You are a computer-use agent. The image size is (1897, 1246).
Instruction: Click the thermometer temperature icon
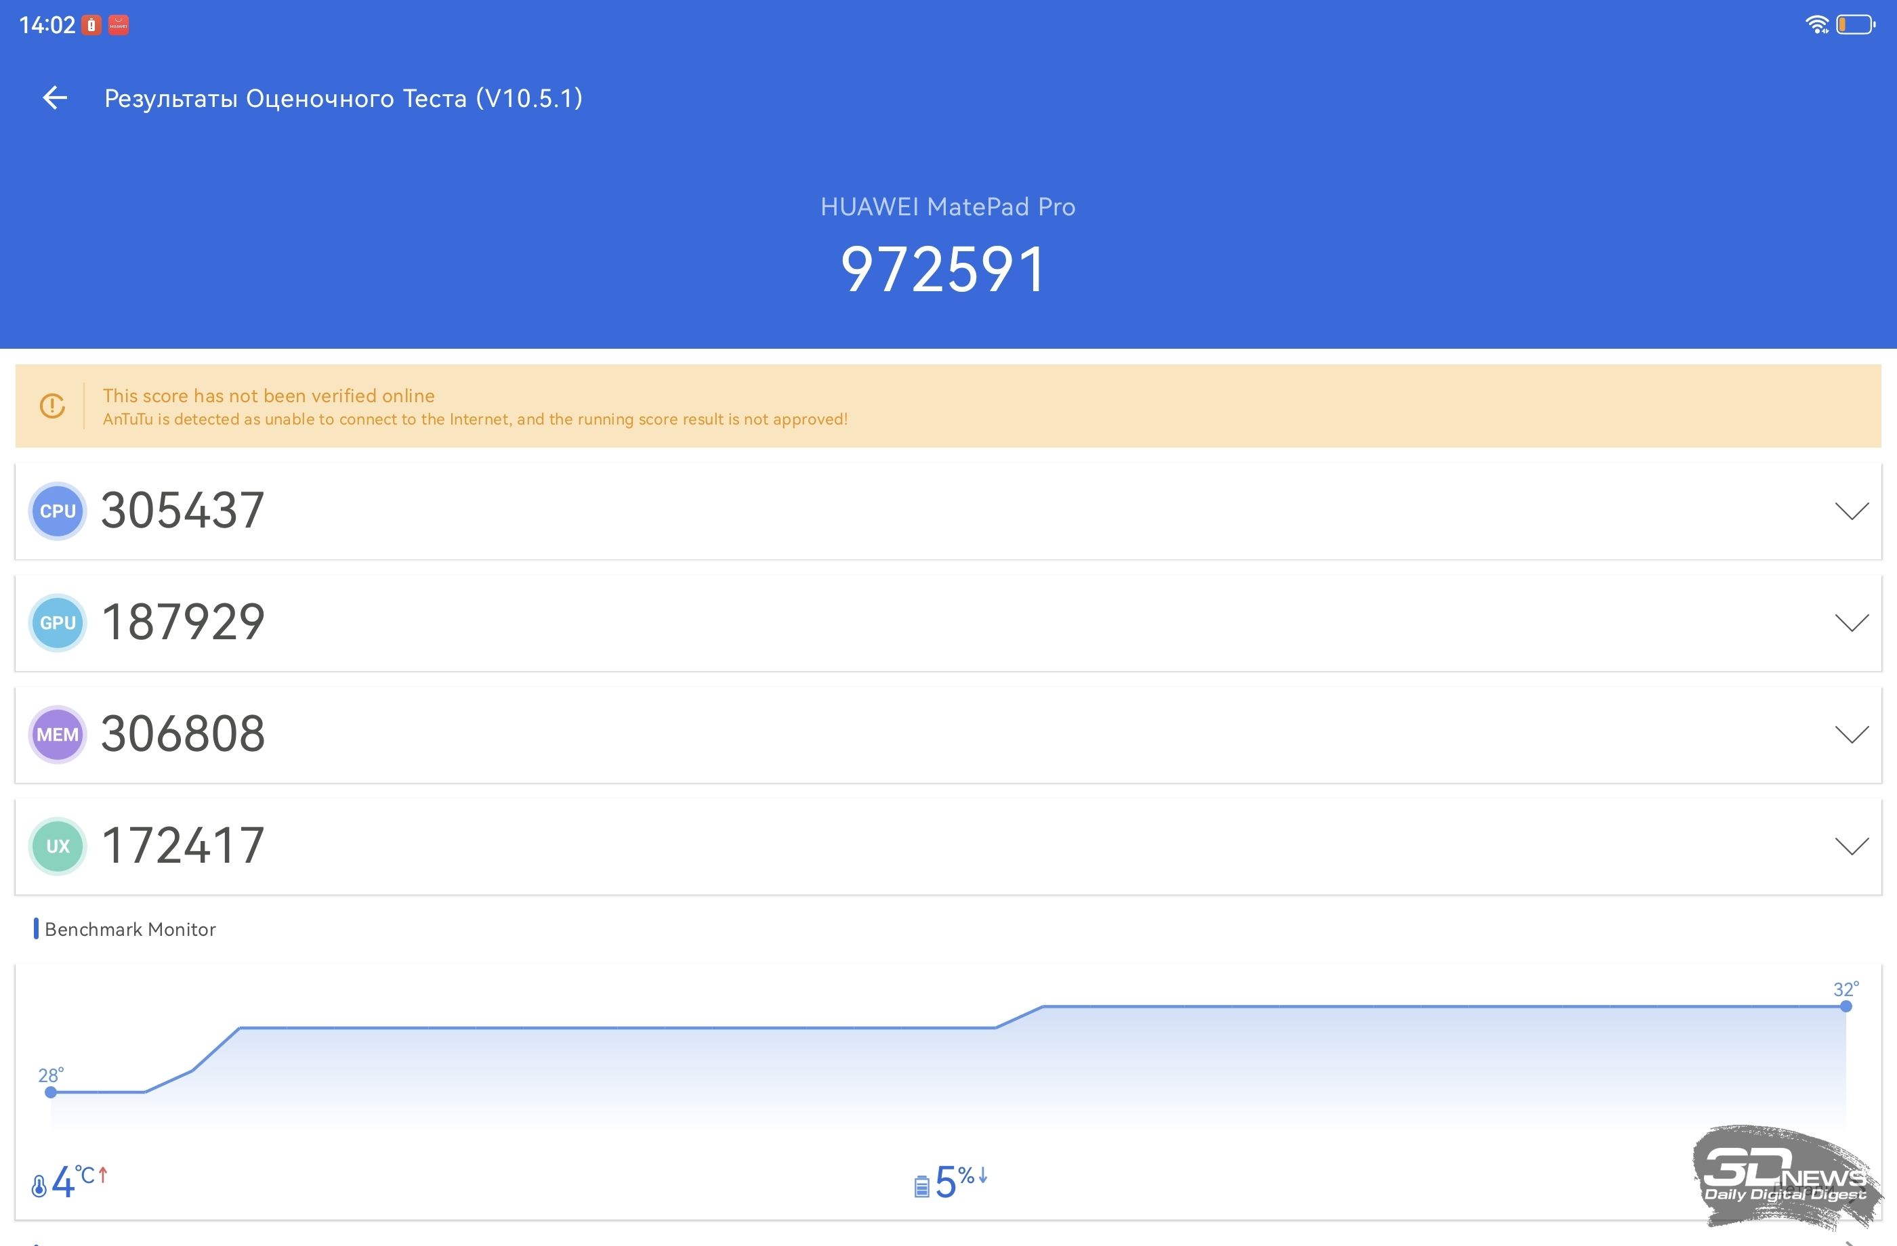38,1186
